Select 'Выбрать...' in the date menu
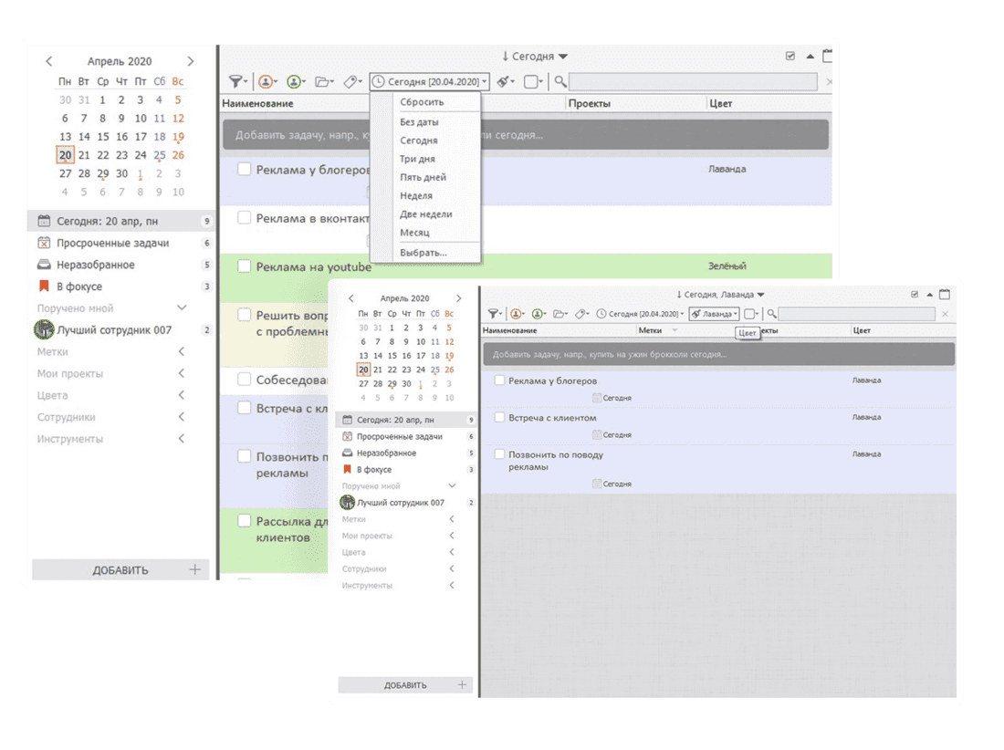The height and width of the screenshot is (750, 1004). (x=424, y=252)
